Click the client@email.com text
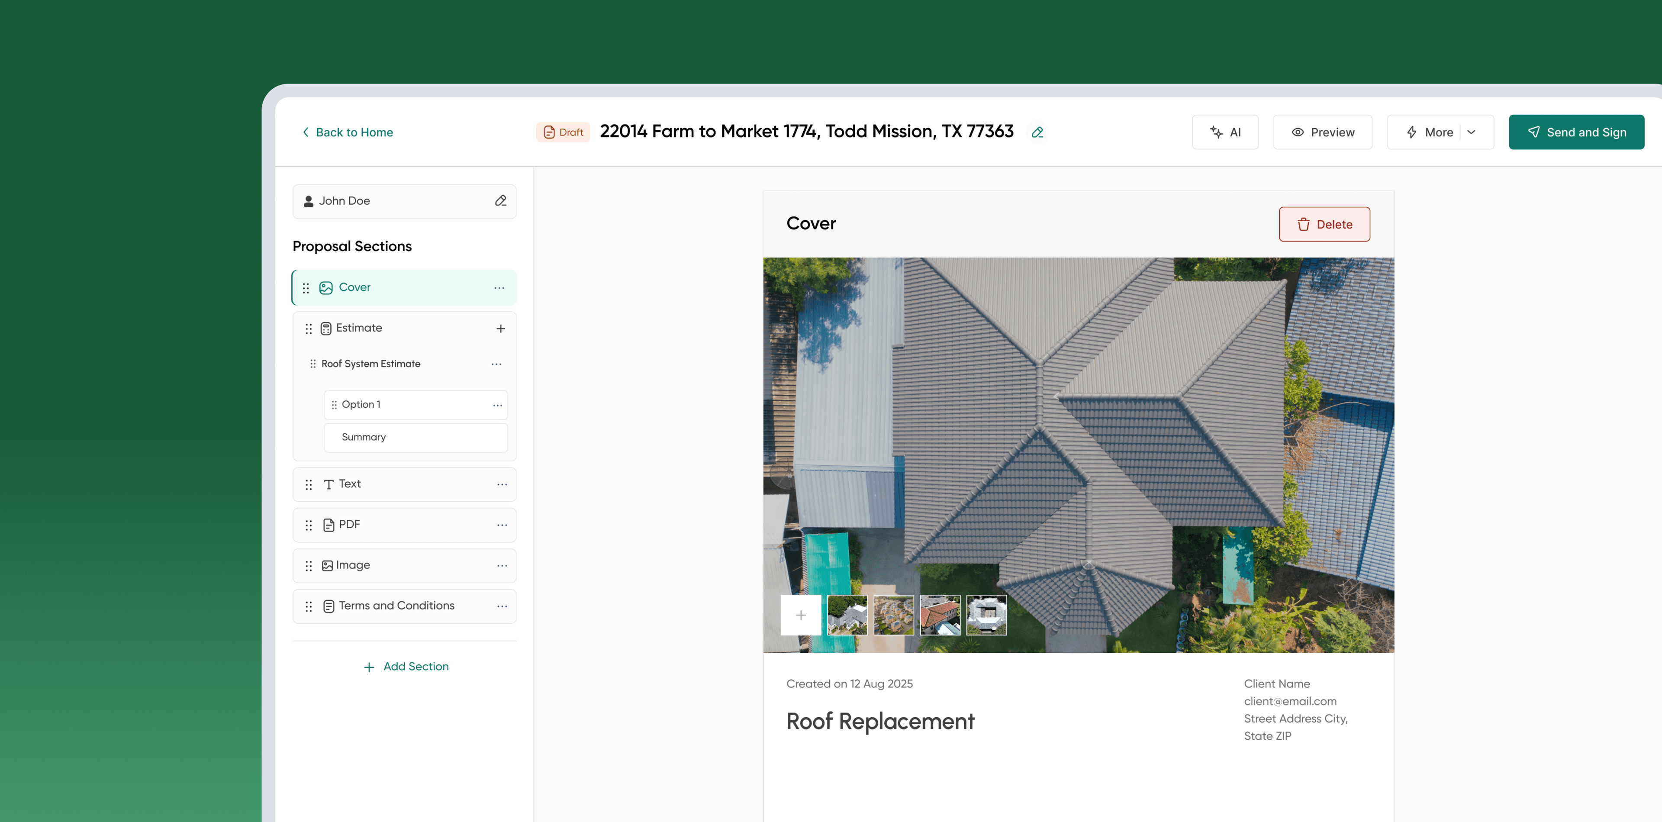This screenshot has width=1662, height=822. 1290,701
